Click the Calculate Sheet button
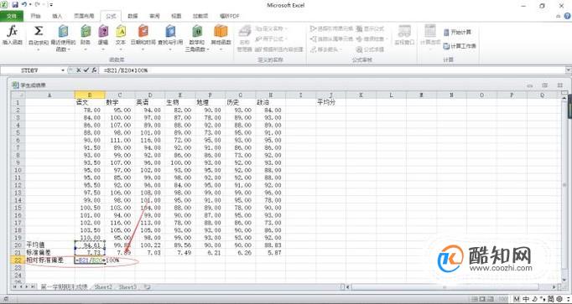This screenshot has width=572, height=304. coord(460,46)
